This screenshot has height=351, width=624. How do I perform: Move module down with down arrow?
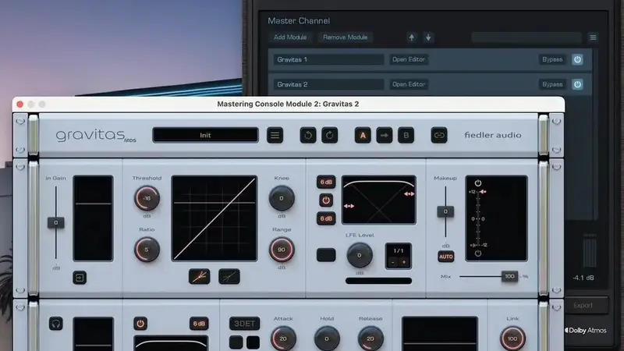pyautogui.click(x=428, y=37)
